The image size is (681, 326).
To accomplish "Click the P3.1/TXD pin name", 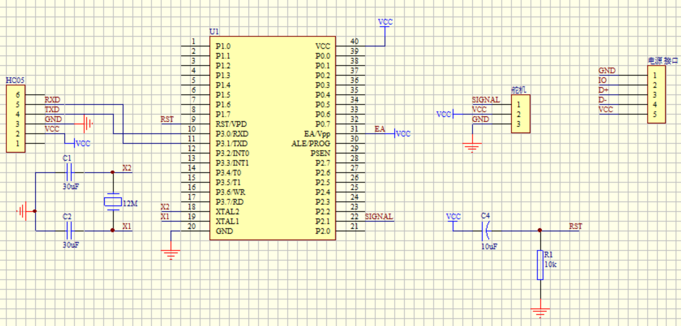I will tap(232, 143).
